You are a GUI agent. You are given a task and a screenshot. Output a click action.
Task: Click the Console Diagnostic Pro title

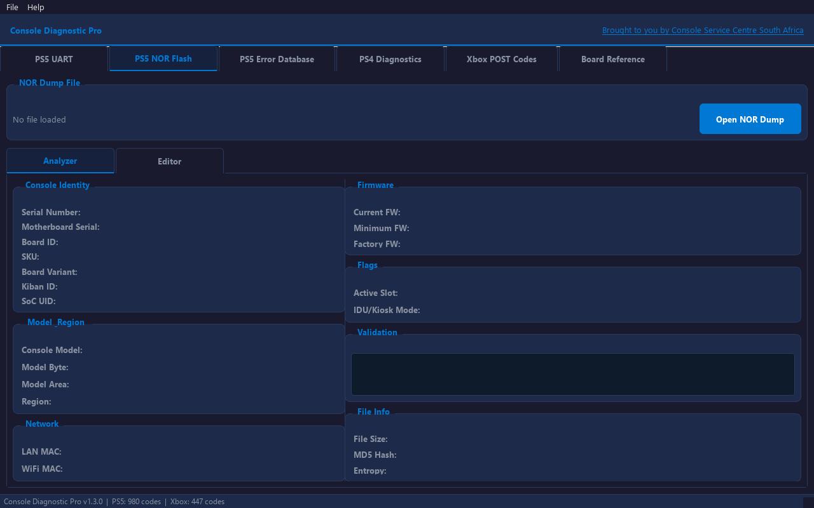click(56, 30)
